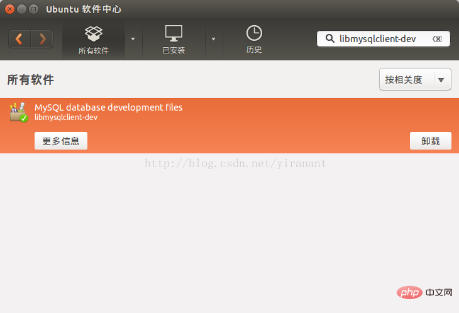
Task: Maximize the Ubuntu Software Center window
Action: 34,9
